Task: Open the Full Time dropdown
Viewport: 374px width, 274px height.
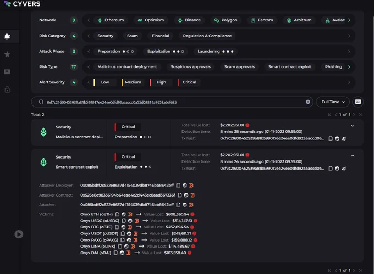Action: [x=333, y=102]
